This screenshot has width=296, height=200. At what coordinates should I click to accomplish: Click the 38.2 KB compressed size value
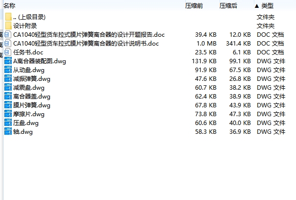pos(240,88)
